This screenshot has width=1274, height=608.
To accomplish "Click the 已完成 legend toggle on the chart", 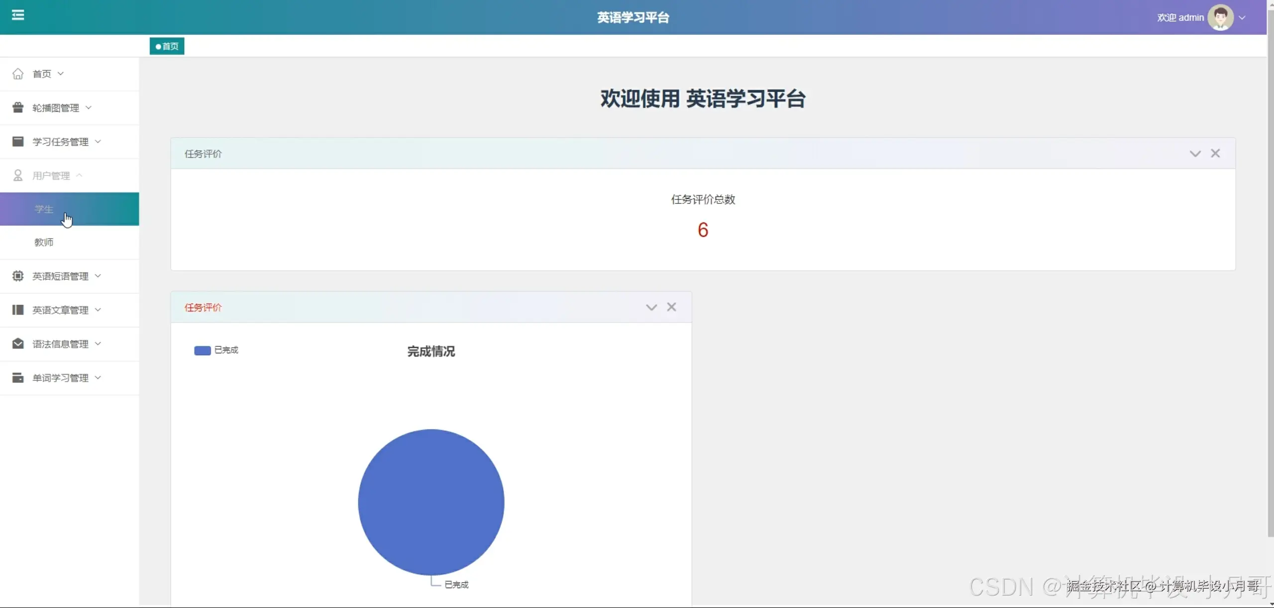I will [216, 350].
